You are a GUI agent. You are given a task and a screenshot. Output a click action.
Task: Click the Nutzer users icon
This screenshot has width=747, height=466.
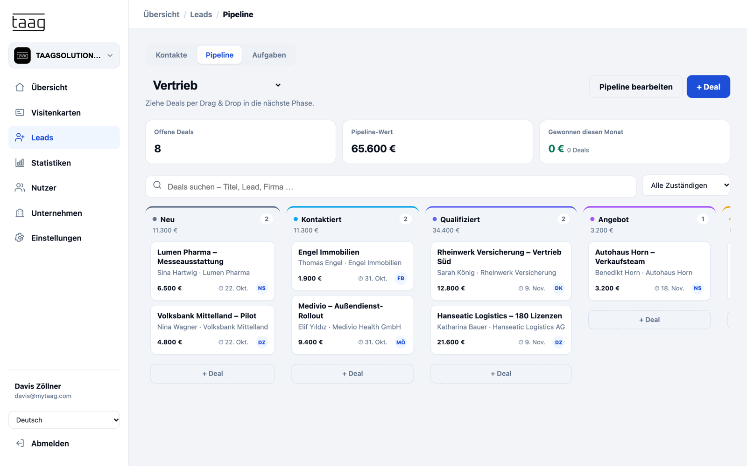click(x=20, y=188)
